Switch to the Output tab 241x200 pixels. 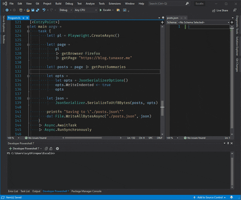[x=36, y=191]
